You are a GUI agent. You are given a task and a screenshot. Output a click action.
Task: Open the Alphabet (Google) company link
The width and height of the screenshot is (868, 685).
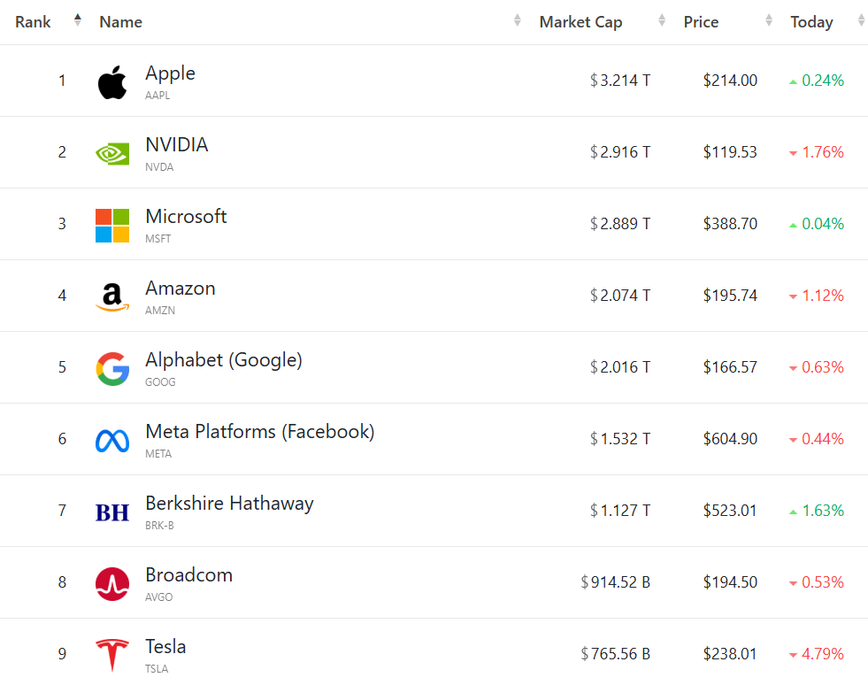click(x=224, y=360)
